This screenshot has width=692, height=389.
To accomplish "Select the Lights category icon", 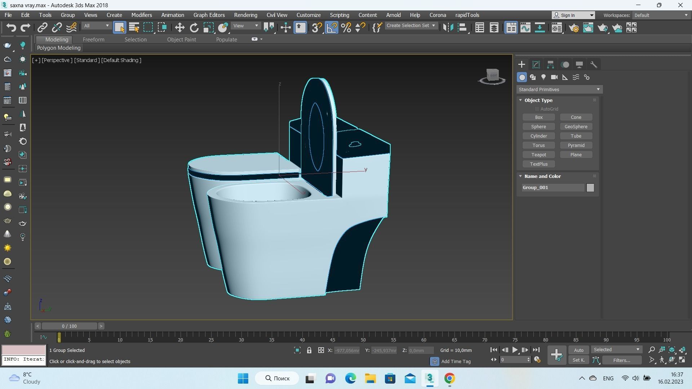I will tap(544, 77).
